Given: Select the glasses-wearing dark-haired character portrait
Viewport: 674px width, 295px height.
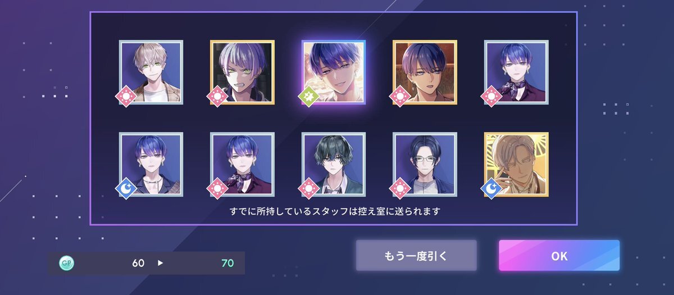Looking at the screenshot, I should pyautogui.click(x=425, y=164).
